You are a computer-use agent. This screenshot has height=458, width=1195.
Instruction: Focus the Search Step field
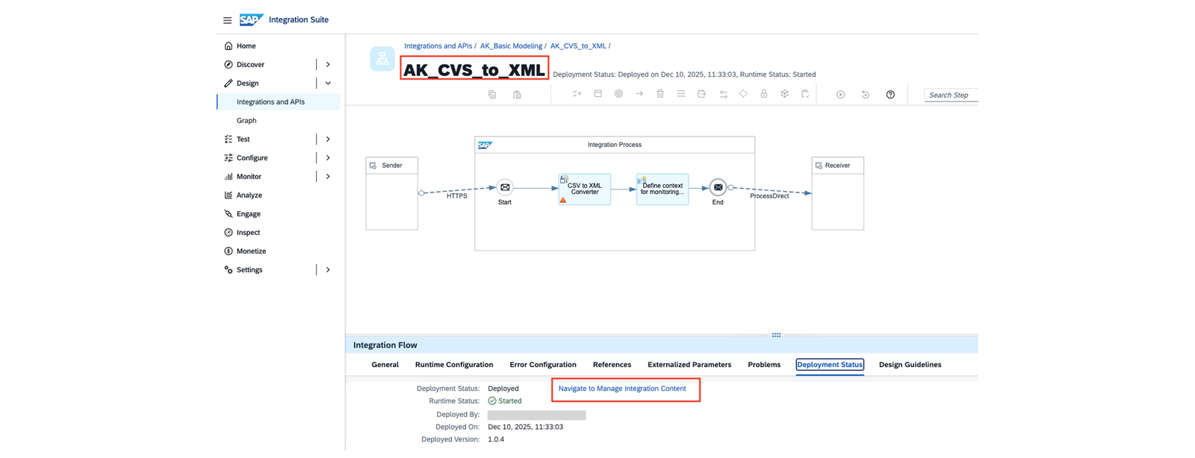click(x=951, y=95)
